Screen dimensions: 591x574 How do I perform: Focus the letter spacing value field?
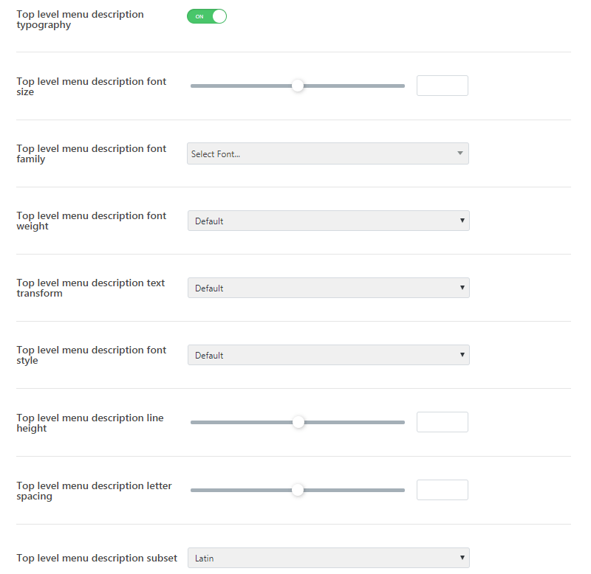(442, 490)
